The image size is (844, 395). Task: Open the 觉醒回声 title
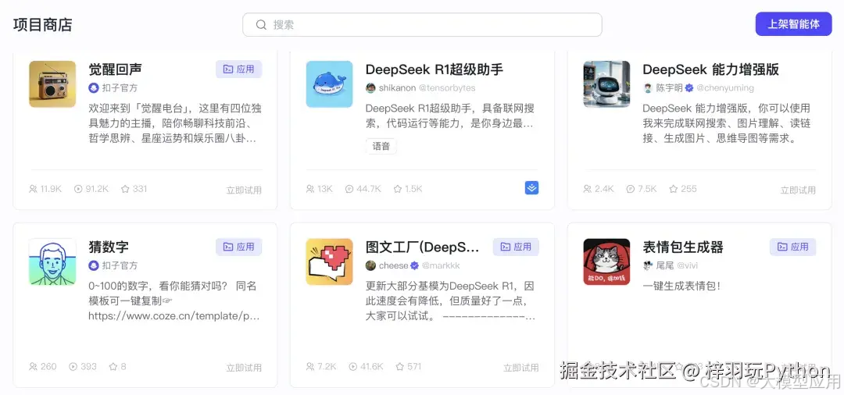click(115, 69)
